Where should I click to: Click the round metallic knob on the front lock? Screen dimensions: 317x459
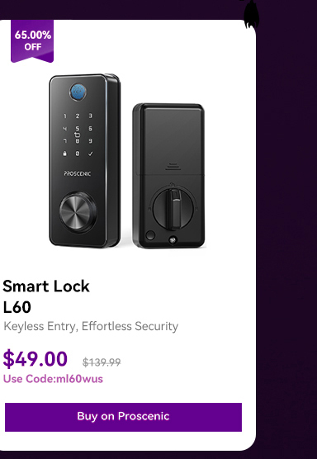tap(78, 212)
